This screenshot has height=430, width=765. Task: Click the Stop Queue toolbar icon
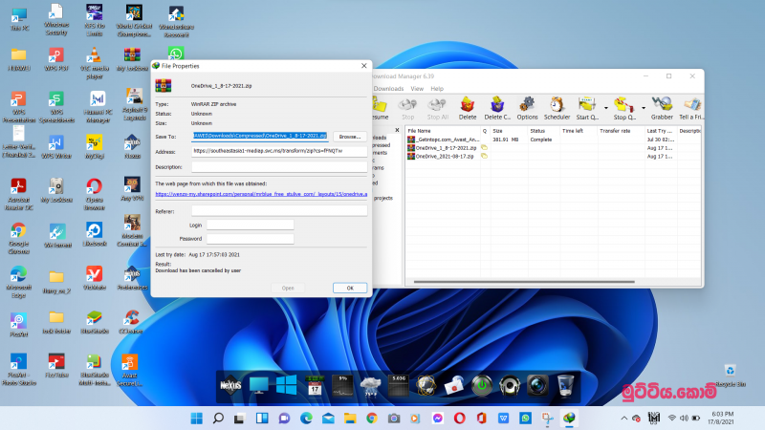pyautogui.click(x=624, y=108)
